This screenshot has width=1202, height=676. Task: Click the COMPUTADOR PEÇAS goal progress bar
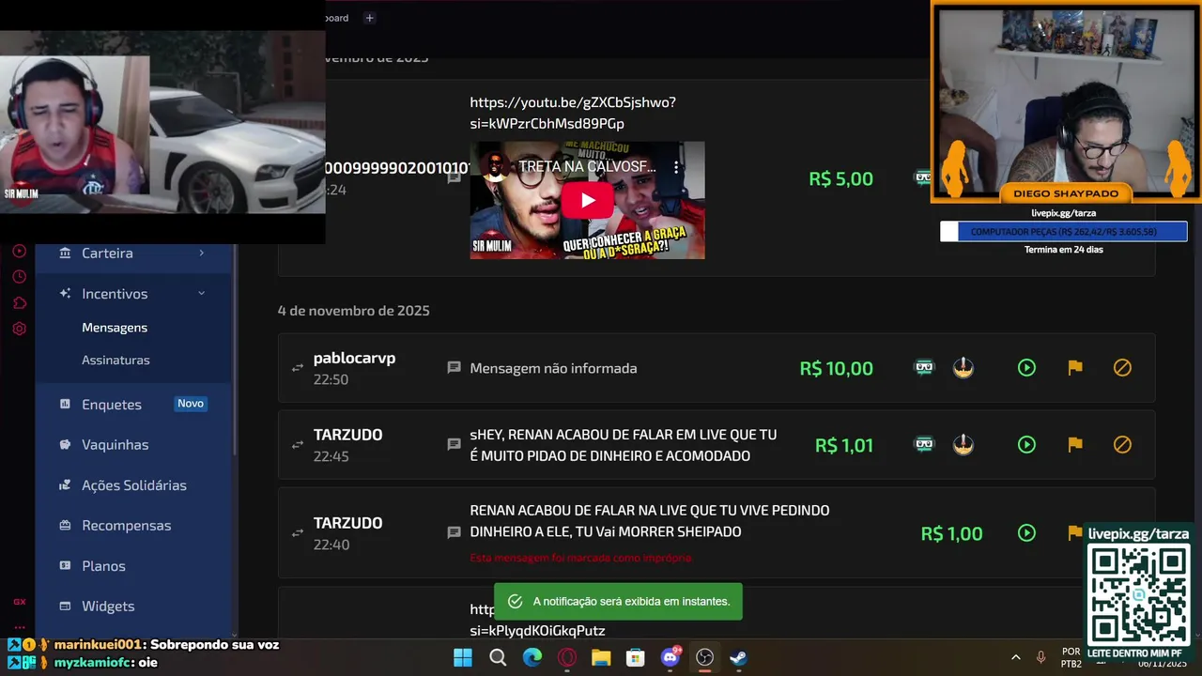[x=1064, y=232]
